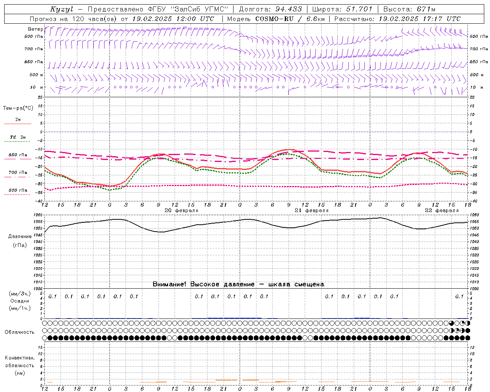Image resolution: width=490 pixels, height=392 pixels.
Task: Click the (мм/3ч.) precipitation unit label
Action: [20, 294]
